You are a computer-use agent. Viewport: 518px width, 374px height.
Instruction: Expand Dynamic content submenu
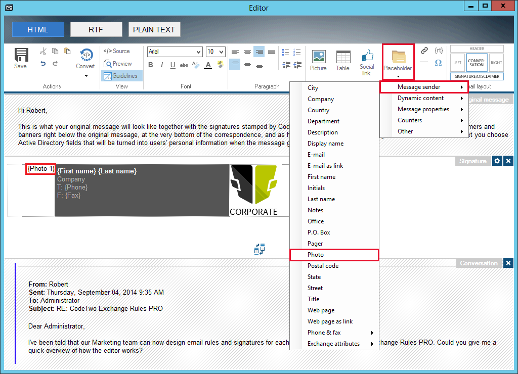pos(423,98)
